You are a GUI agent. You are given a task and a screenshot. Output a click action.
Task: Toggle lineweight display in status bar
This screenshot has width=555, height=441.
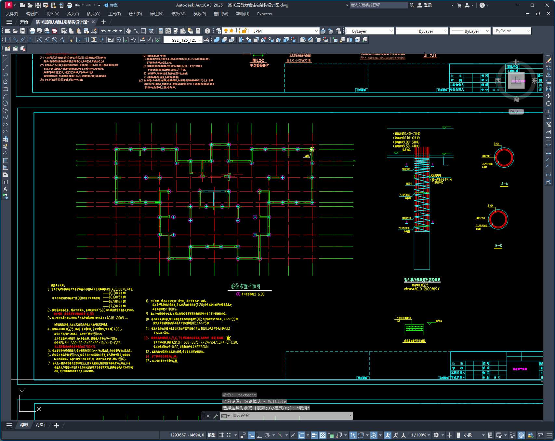[x=314, y=435]
